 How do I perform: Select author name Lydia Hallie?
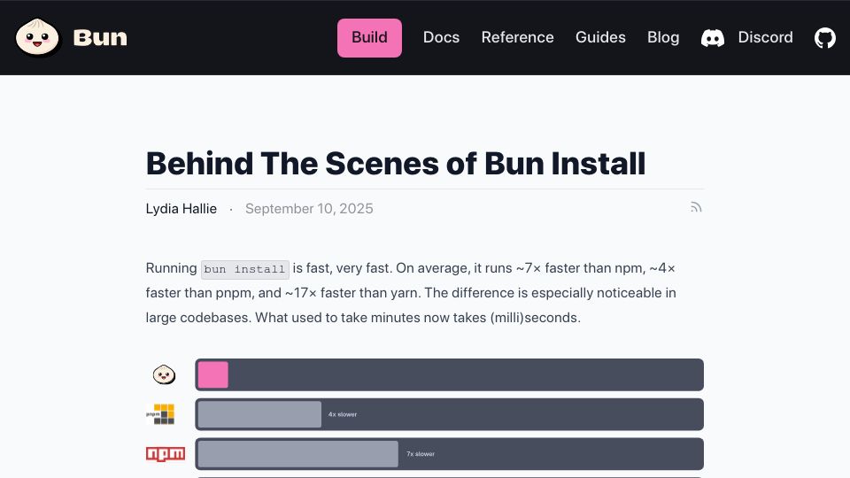(x=181, y=209)
